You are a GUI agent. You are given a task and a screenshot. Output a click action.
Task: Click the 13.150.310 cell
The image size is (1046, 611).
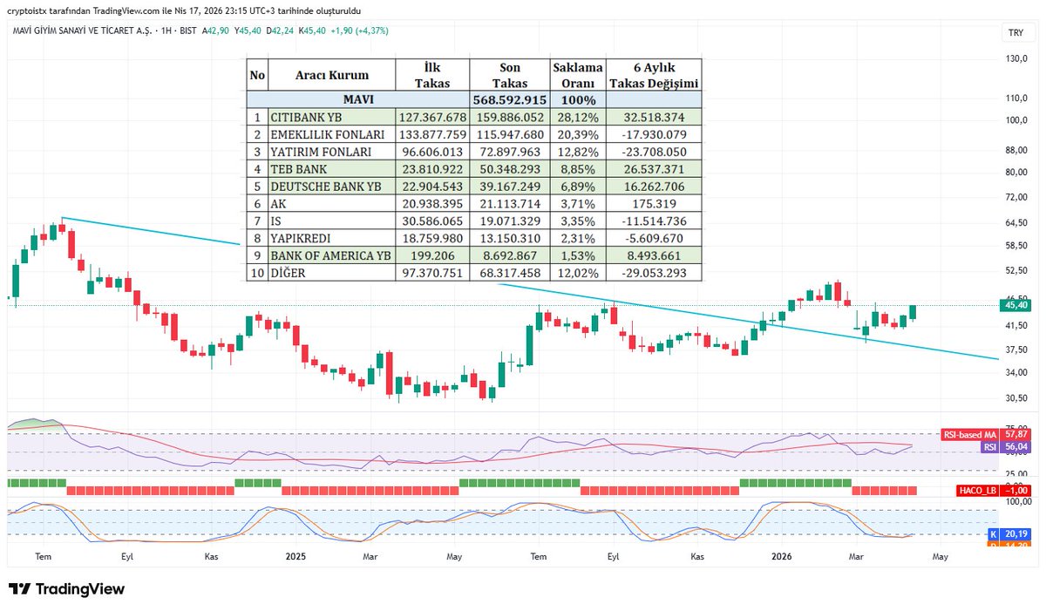coord(510,238)
